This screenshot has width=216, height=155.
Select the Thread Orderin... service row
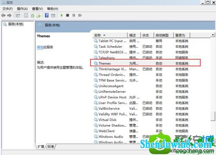141,74
